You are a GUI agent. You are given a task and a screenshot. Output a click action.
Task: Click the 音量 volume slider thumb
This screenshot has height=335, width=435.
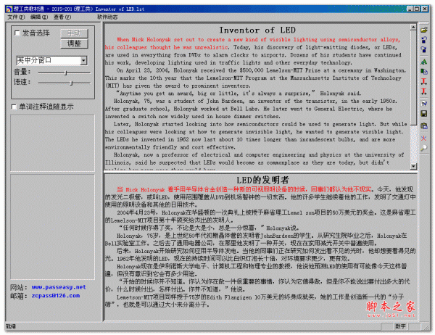66,73
